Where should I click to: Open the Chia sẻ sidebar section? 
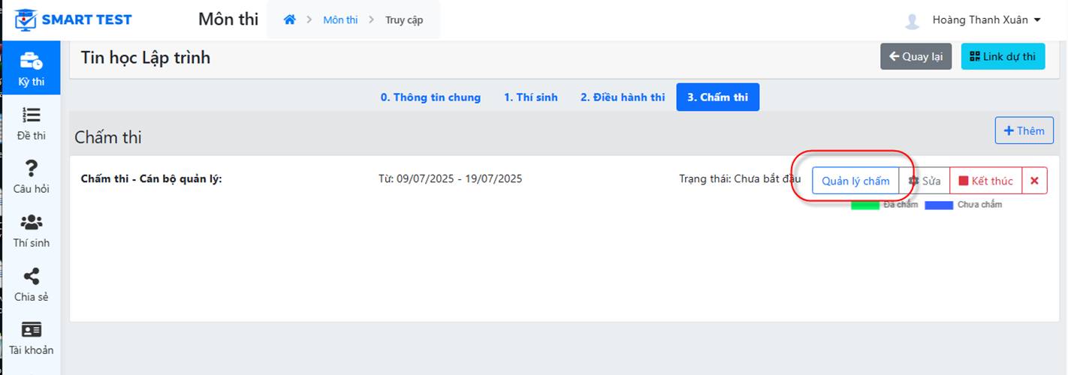[31, 285]
